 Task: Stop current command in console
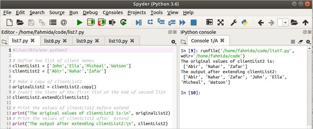pyautogui.click(x=293, y=42)
